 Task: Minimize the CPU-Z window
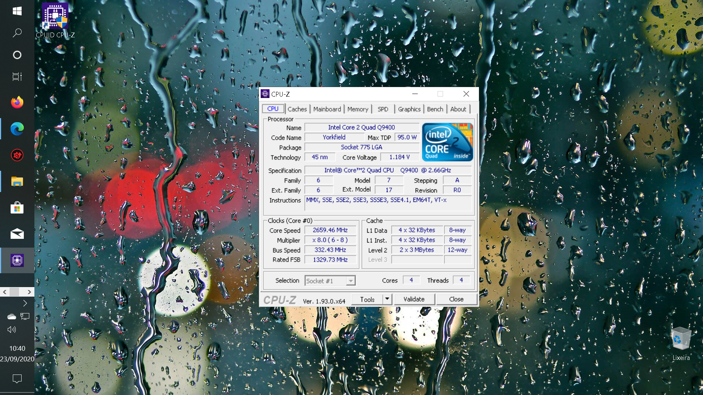pyautogui.click(x=415, y=94)
